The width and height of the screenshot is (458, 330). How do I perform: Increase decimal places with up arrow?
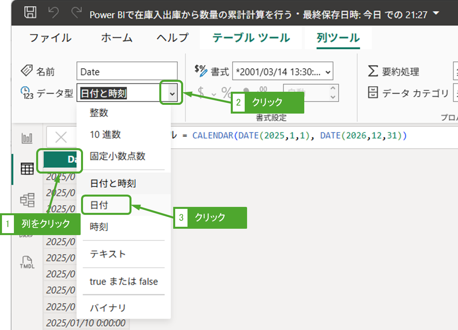point(333,89)
